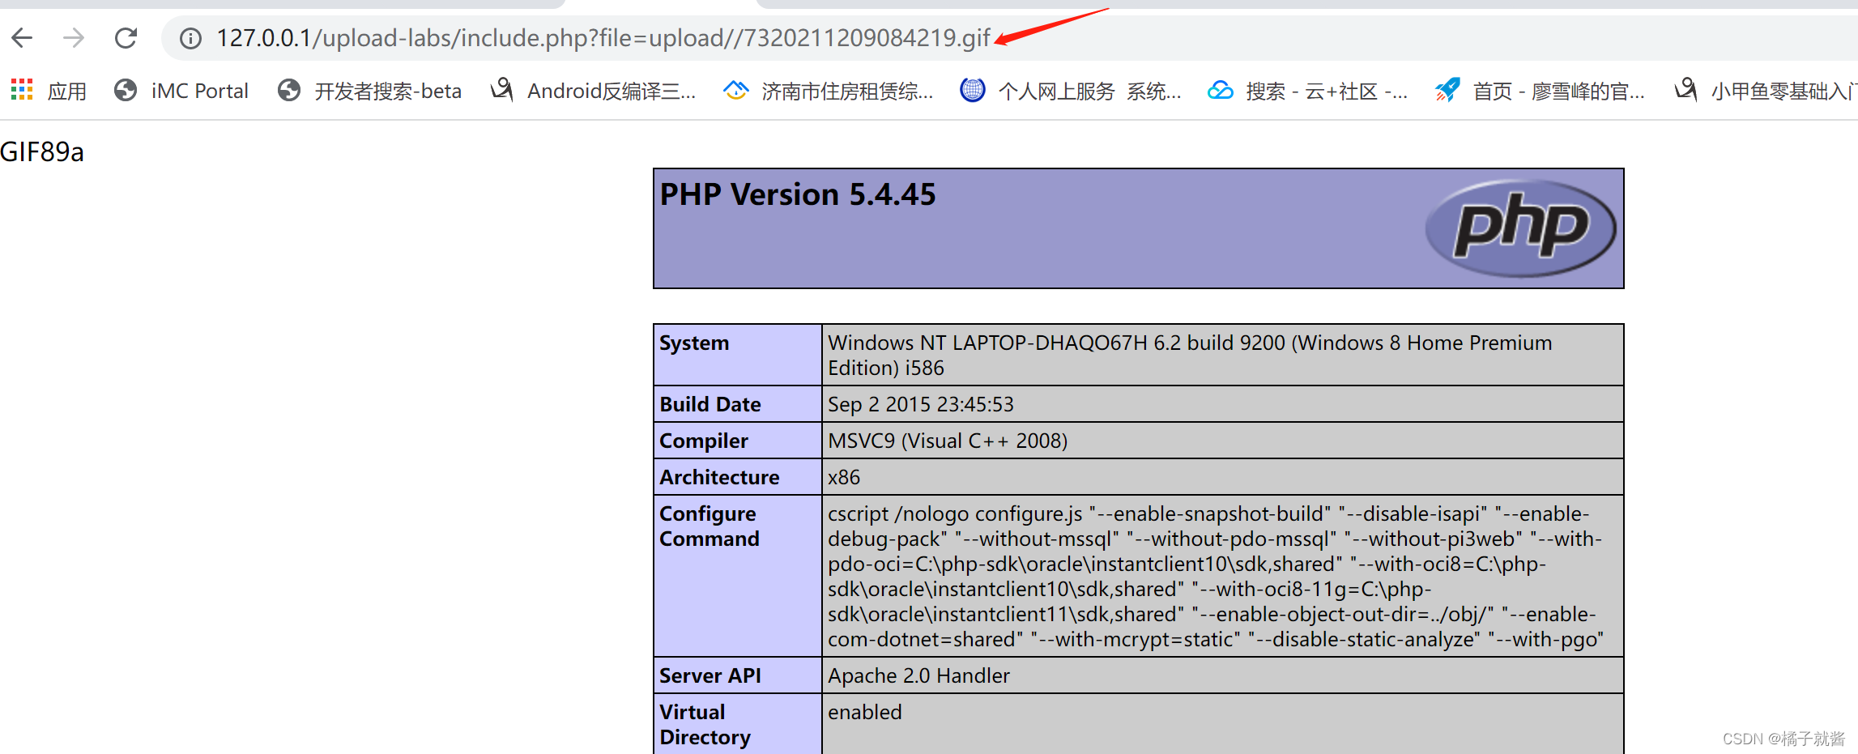
Task: Select the GIF89a text
Action: point(42,151)
